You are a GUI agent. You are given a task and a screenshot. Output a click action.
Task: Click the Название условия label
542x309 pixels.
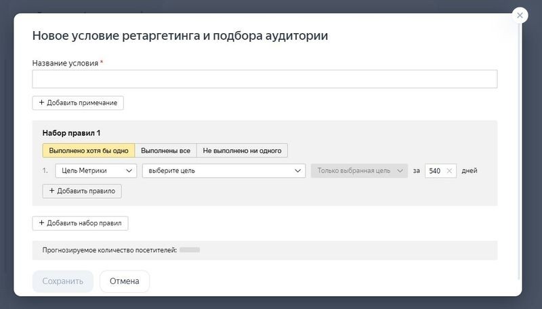click(65, 63)
